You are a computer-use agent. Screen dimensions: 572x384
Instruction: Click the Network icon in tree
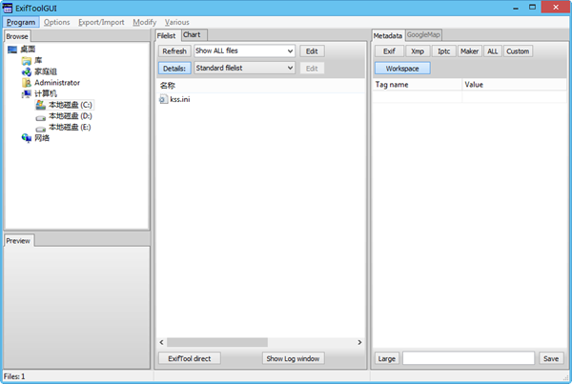[27, 138]
